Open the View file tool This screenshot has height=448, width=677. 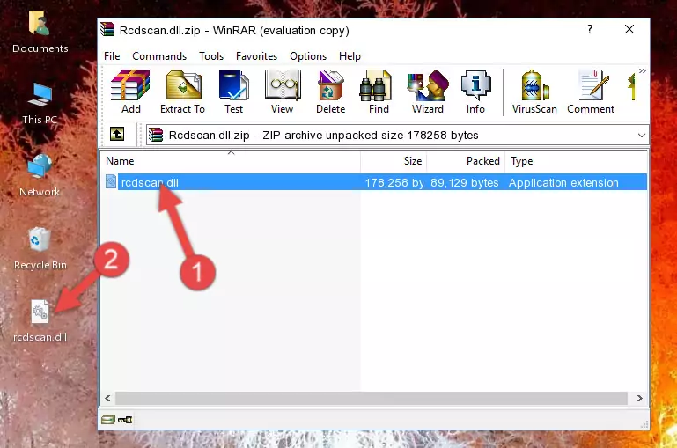(x=283, y=92)
